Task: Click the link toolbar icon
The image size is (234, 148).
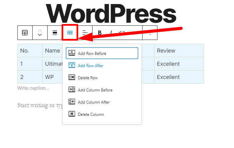Action: click(122, 32)
